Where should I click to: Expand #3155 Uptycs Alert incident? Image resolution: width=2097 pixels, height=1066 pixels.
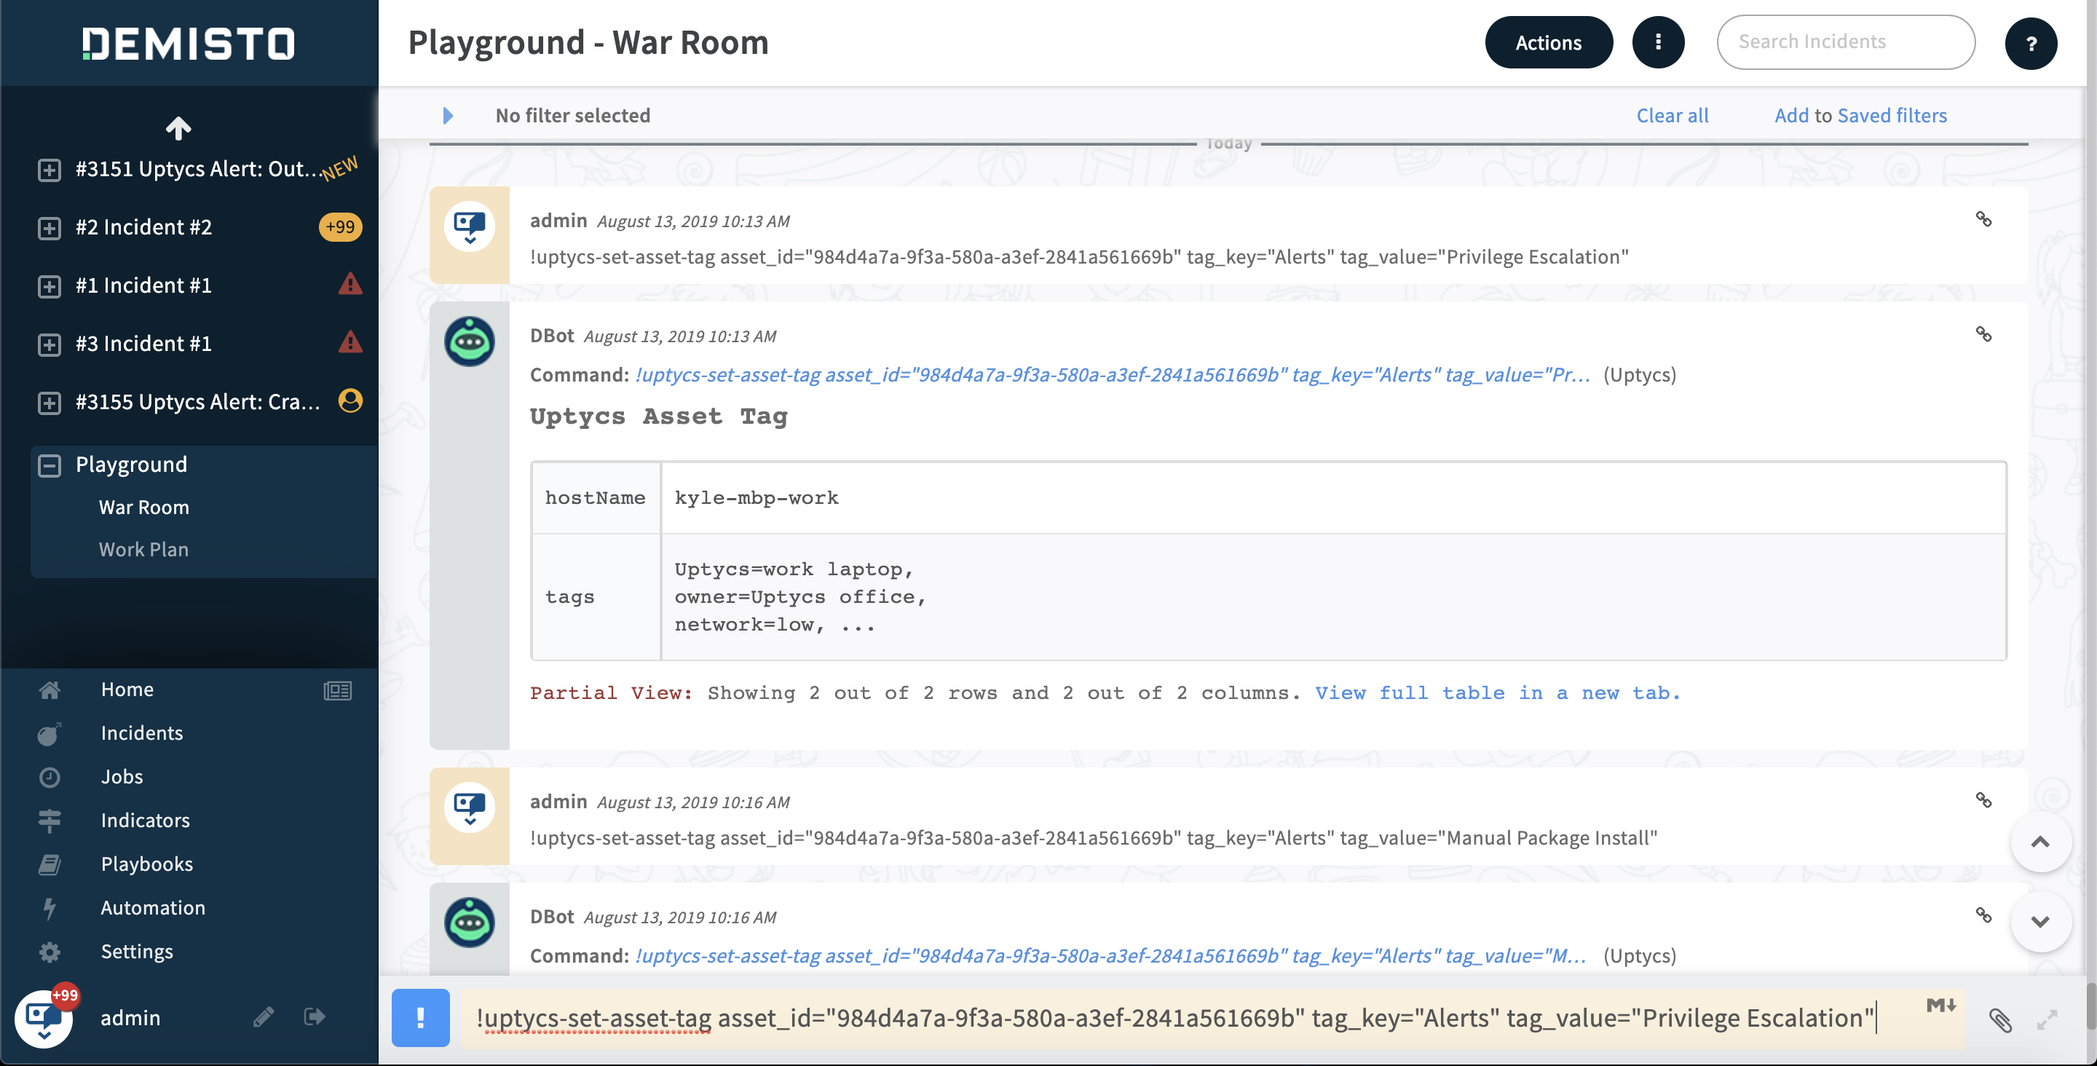50,403
